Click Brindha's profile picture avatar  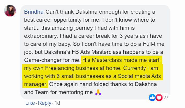coord(9,11)
